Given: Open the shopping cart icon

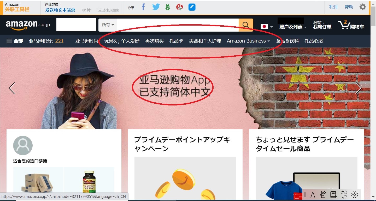Looking at the screenshot, I should tap(344, 25).
